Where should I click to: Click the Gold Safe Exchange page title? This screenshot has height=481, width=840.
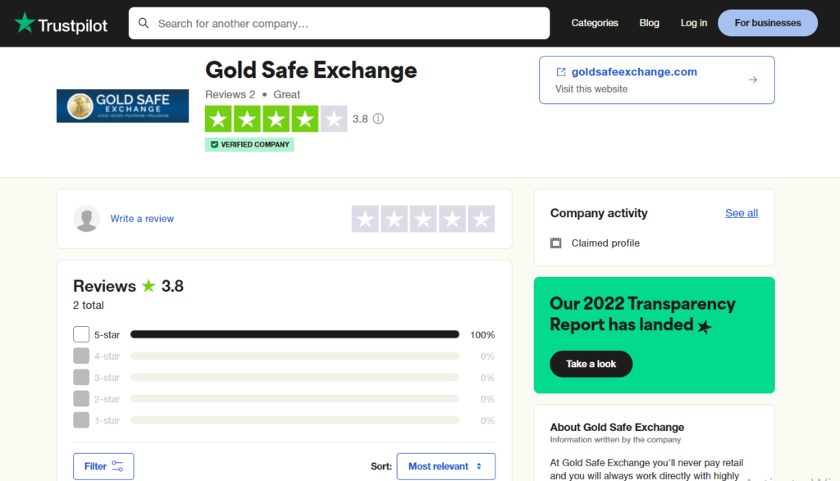coord(311,70)
